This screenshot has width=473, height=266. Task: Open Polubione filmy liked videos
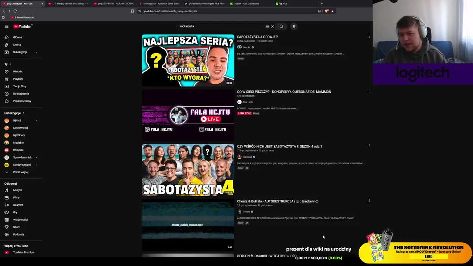[x=22, y=101]
